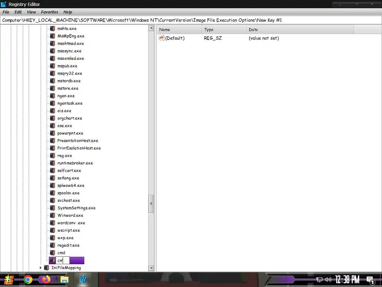The width and height of the screenshot is (382, 287).
Task: Open the Help menu
Action: (68, 12)
